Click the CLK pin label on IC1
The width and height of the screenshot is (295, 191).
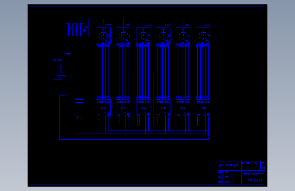[x=105, y=114]
